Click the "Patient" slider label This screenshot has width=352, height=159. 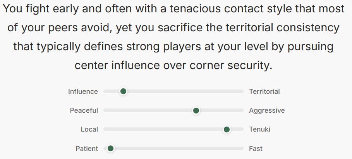pyautogui.click(x=87, y=149)
